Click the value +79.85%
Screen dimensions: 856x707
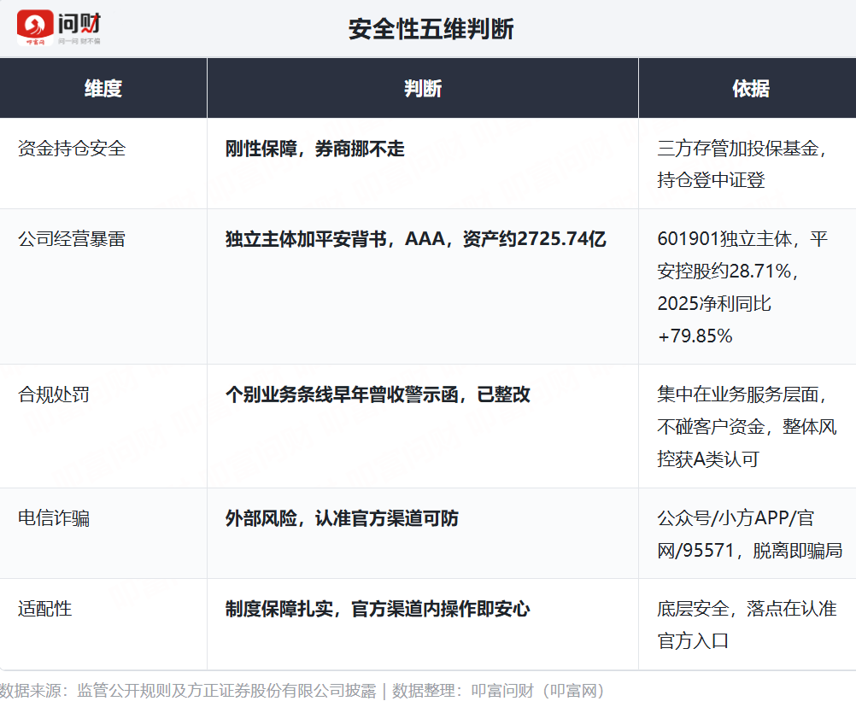(695, 336)
